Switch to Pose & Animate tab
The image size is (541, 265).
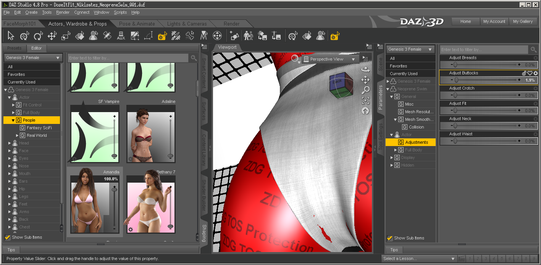(137, 24)
